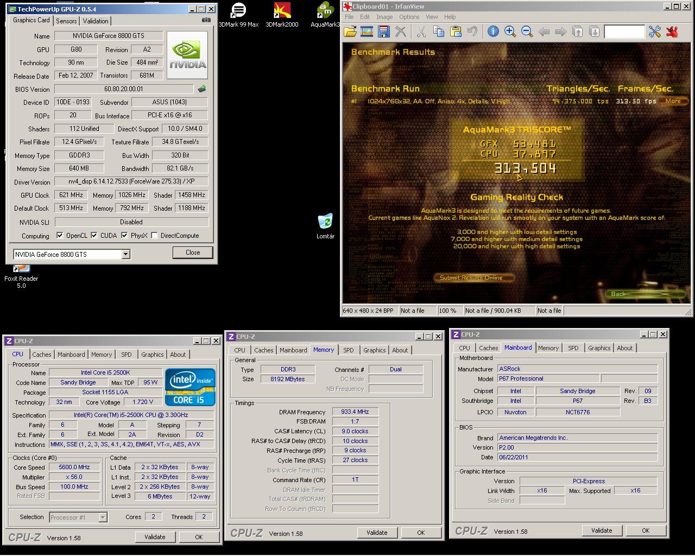AquaMark3 total score 313,504
Viewport: 695px width, 556px height.
(526, 168)
